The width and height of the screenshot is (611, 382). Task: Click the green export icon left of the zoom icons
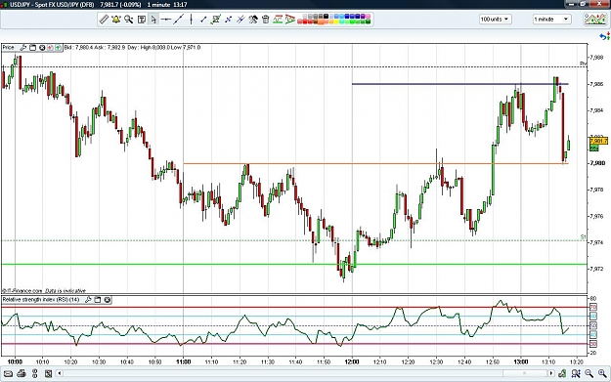click(562, 374)
